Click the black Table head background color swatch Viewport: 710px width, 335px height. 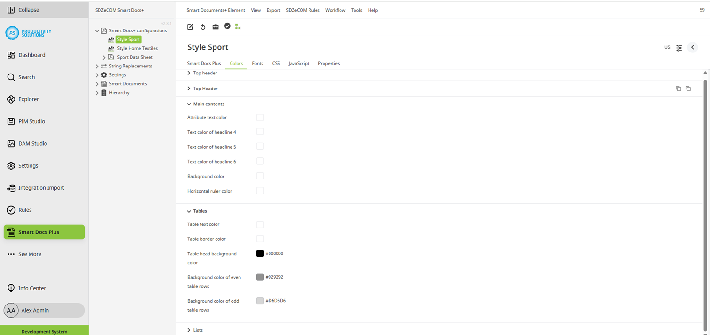[x=260, y=253]
